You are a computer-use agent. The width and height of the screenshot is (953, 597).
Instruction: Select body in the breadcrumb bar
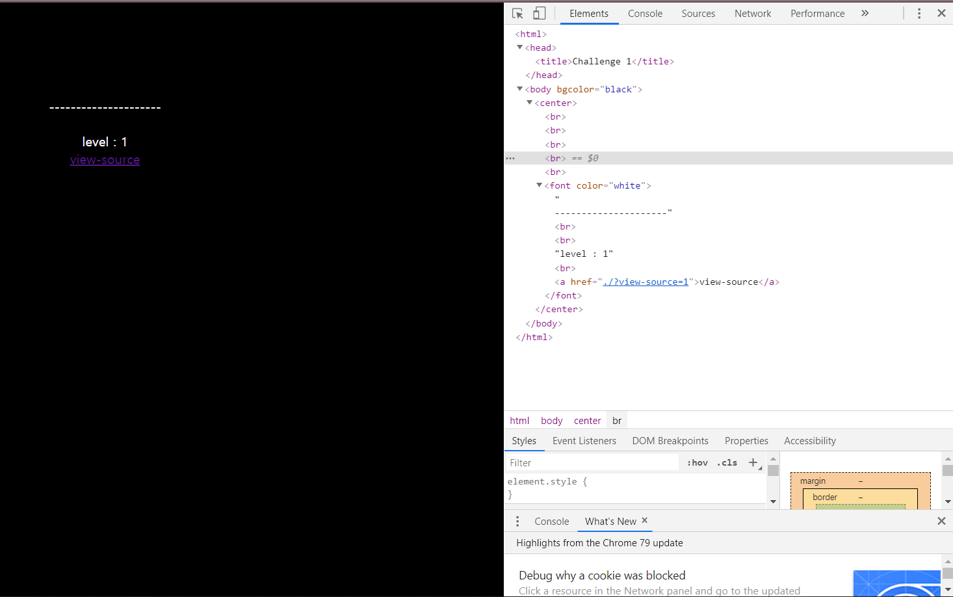click(x=551, y=421)
